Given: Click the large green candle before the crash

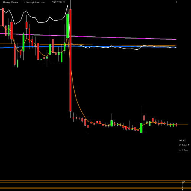Looking at the screenshot, I should [68, 26].
